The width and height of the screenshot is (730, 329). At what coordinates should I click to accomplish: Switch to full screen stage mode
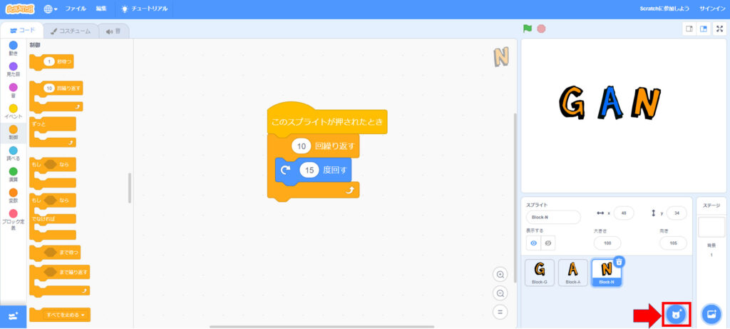tap(720, 29)
